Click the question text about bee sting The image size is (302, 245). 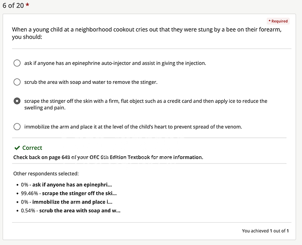(x=146, y=33)
